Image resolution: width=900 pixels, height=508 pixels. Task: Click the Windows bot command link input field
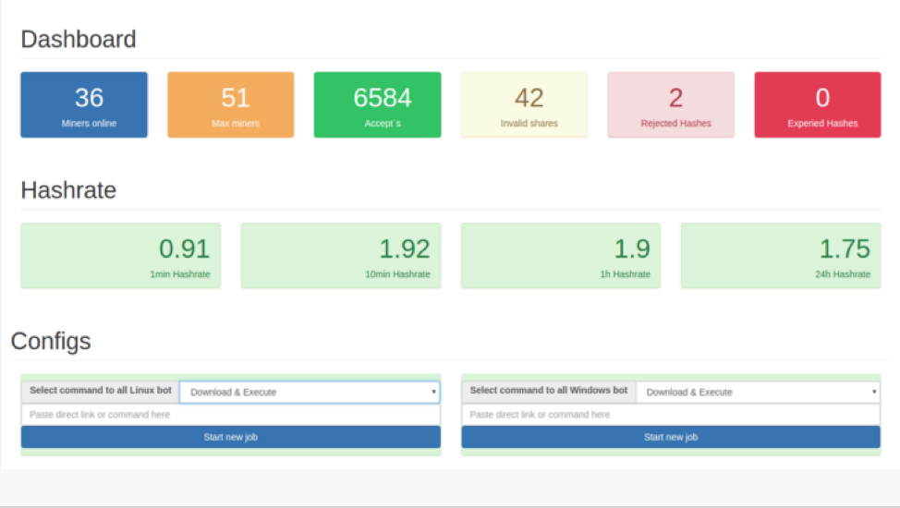click(x=671, y=415)
